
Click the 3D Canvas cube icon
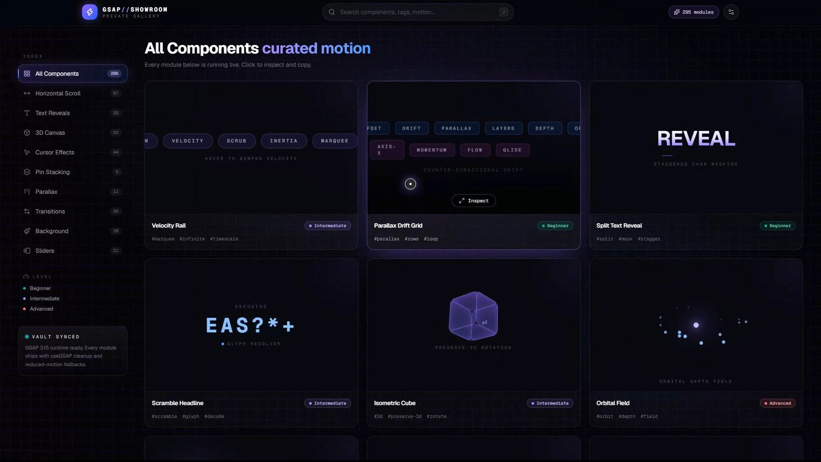(27, 133)
